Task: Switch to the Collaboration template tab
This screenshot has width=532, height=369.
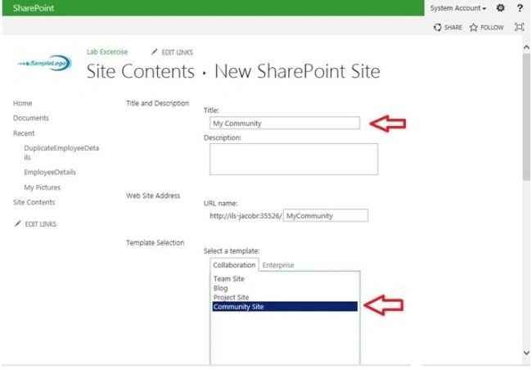Action: [x=234, y=265]
